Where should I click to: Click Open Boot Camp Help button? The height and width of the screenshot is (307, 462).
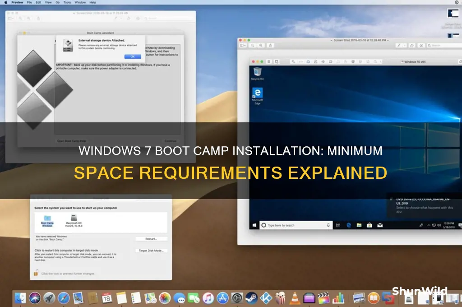click(x=72, y=141)
